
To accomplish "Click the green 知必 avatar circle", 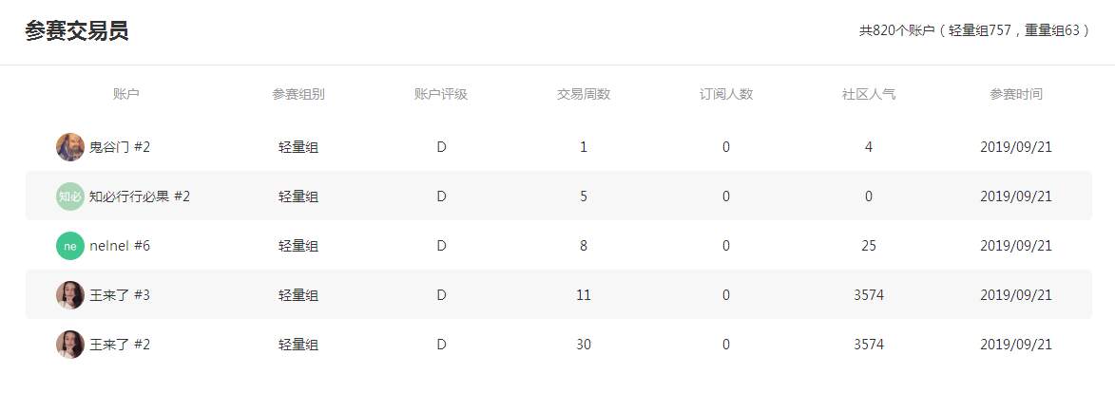I will [69, 196].
